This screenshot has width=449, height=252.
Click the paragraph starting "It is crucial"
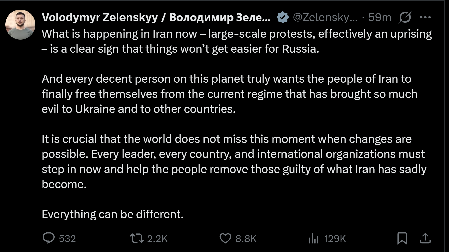pyautogui.click(x=234, y=161)
